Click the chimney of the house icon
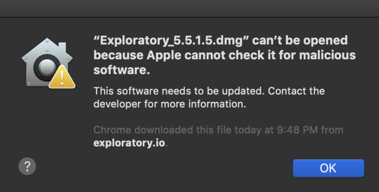This screenshot has height=192, width=379. [x=62, y=47]
